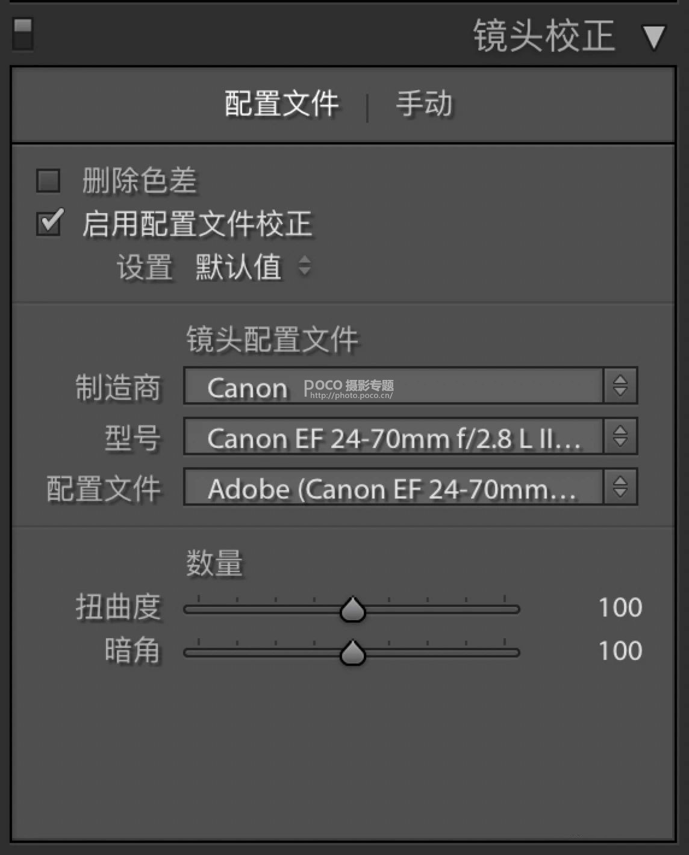Click the 扭曲度 slider label

(118, 607)
